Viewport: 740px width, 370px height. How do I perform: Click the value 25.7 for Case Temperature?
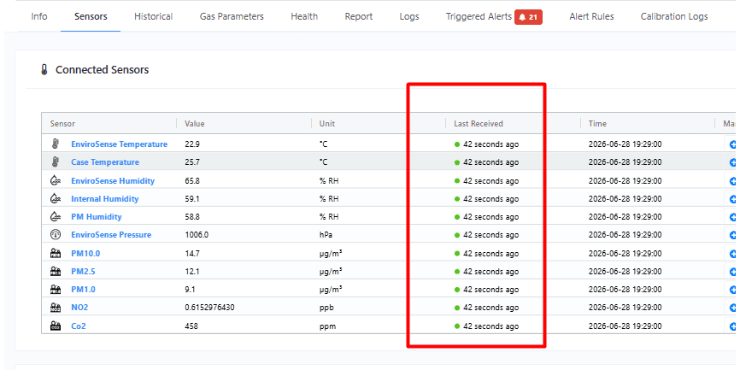(x=192, y=162)
